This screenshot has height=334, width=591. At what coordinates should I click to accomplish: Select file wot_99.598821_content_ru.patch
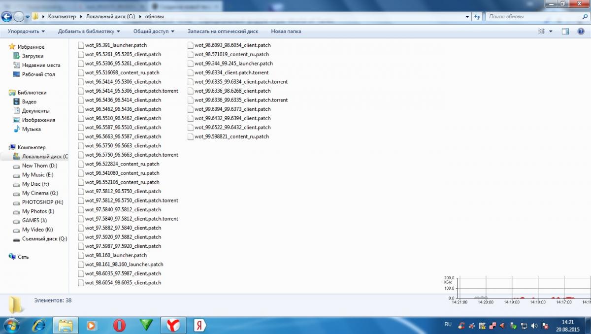pyautogui.click(x=231, y=136)
